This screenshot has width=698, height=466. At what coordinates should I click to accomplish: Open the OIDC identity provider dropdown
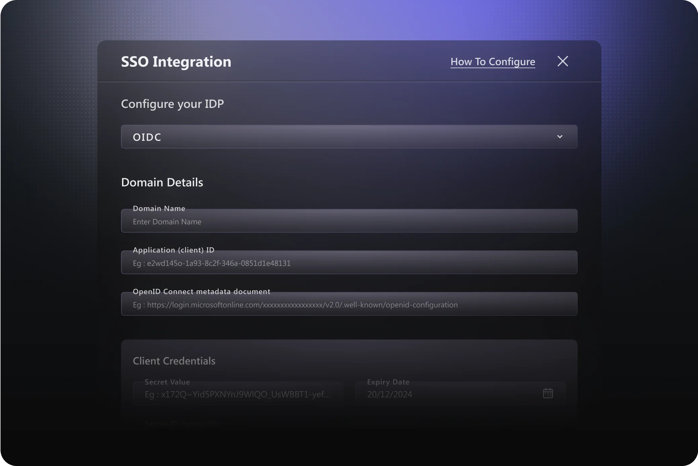coord(348,137)
